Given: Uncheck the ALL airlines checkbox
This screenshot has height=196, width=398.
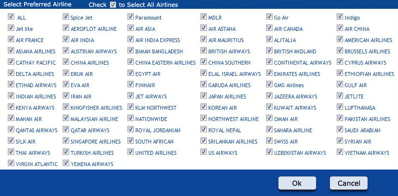Looking at the screenshot, I should [x=11, y=17].
